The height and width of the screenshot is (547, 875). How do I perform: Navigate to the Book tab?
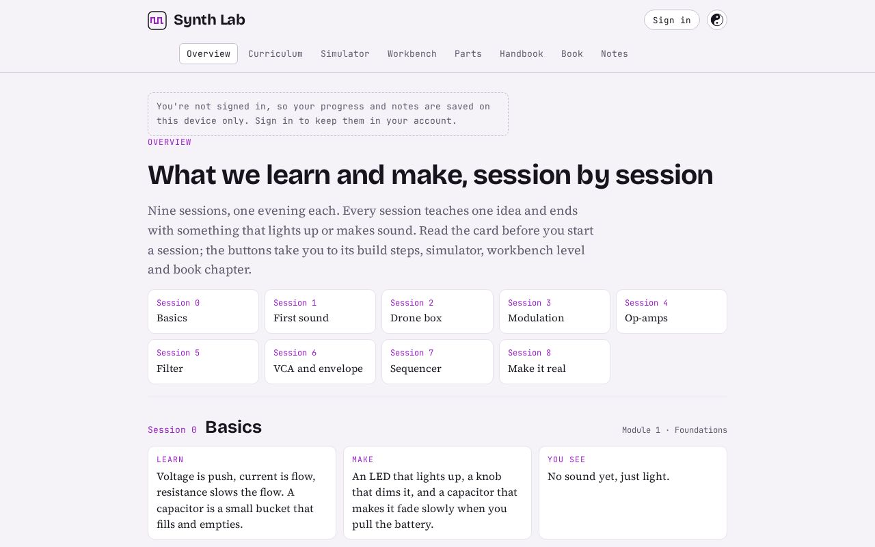[572, 54]
